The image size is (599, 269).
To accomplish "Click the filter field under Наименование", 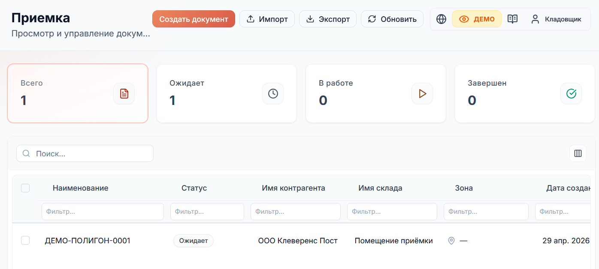I will (x=103, y=212).
